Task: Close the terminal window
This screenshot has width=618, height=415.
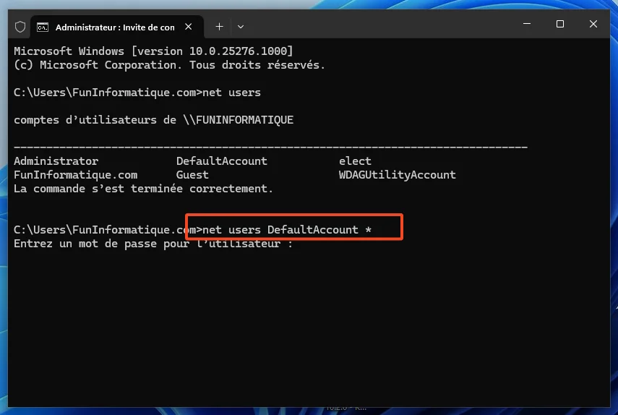Action: tap(593, 24)
